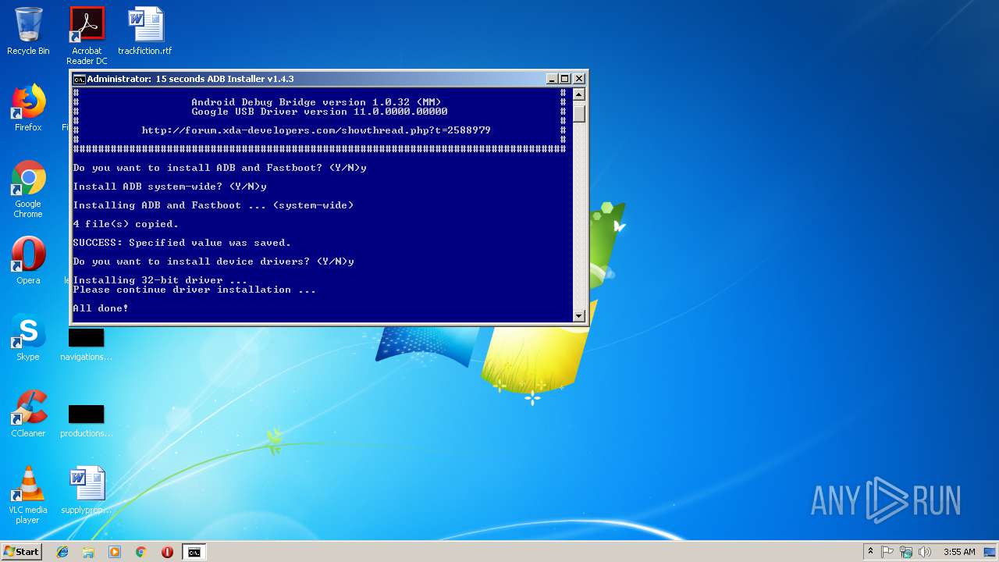This screenshot has height=562, width=999.
Task: Click 'Installing 32-bit driver ...' line
Action: [160, 280]
